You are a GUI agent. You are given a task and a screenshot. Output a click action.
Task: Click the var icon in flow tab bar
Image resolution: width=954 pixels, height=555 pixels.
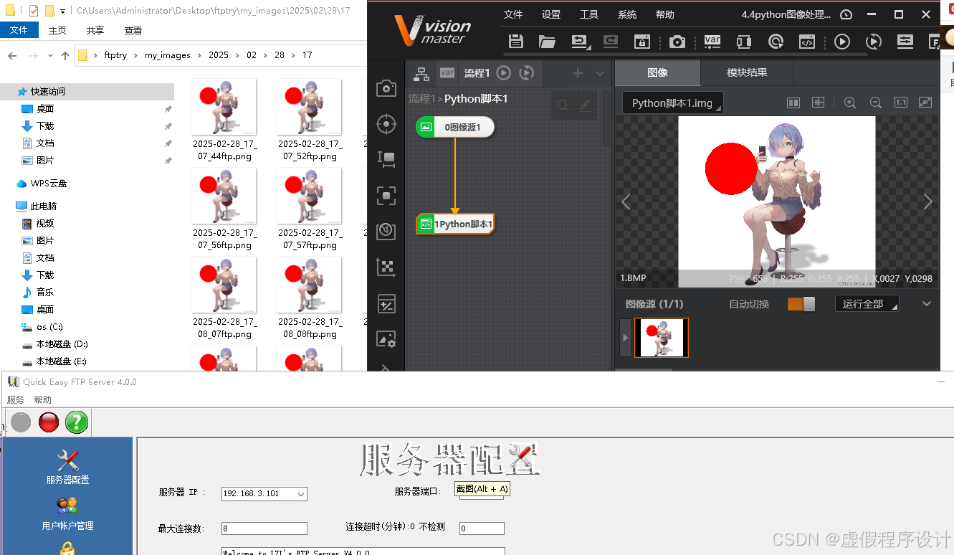447,72
